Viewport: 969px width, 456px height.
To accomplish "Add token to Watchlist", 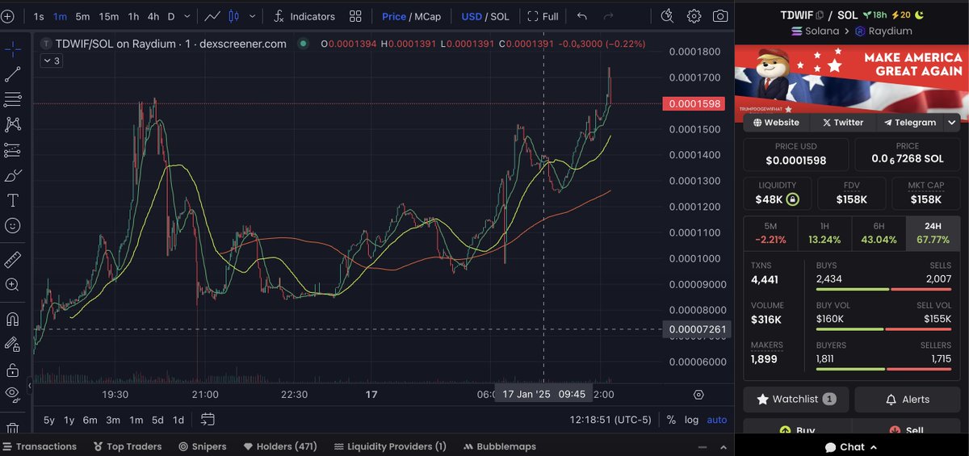I will click(796, 400).
